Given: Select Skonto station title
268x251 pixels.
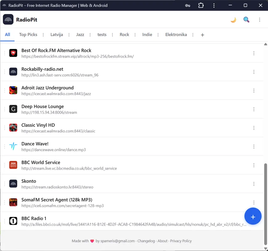Looking at the screenshot, I should coord(29,181).
